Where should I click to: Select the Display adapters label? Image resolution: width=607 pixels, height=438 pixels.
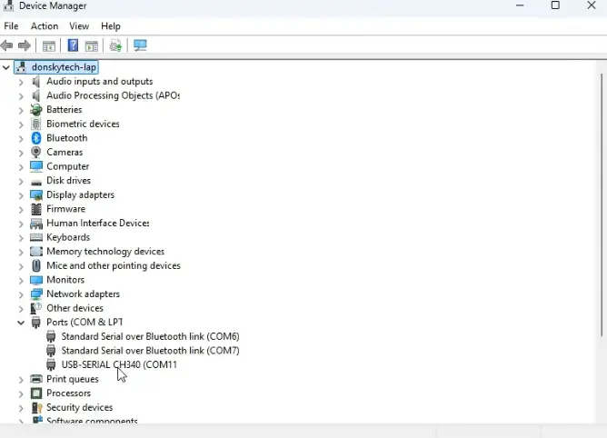(x=81, y=194)
